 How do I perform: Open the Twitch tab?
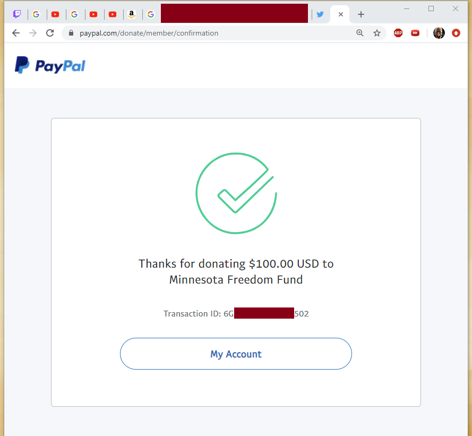click(x=17, y=14)
